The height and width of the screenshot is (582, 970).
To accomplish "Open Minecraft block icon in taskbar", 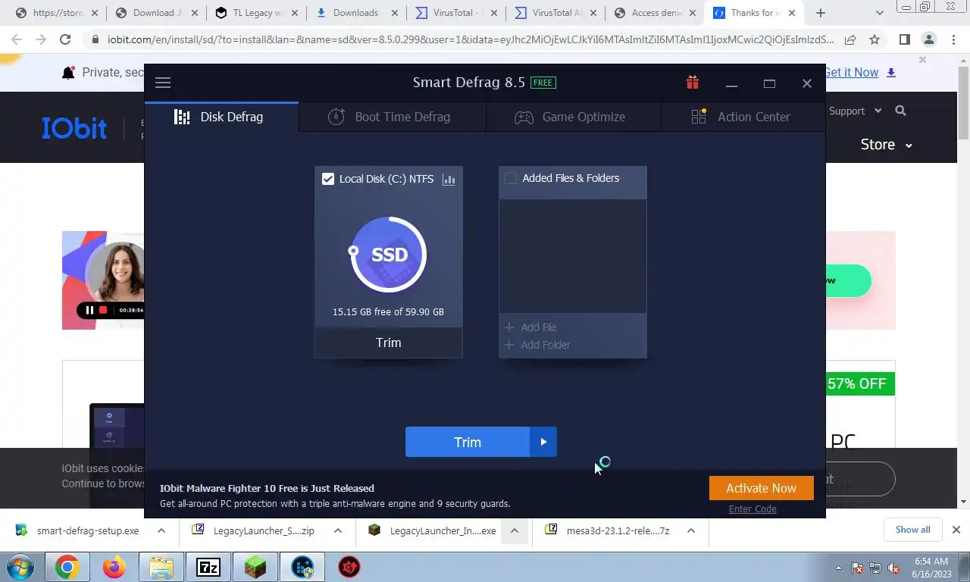I will [255, 567].
